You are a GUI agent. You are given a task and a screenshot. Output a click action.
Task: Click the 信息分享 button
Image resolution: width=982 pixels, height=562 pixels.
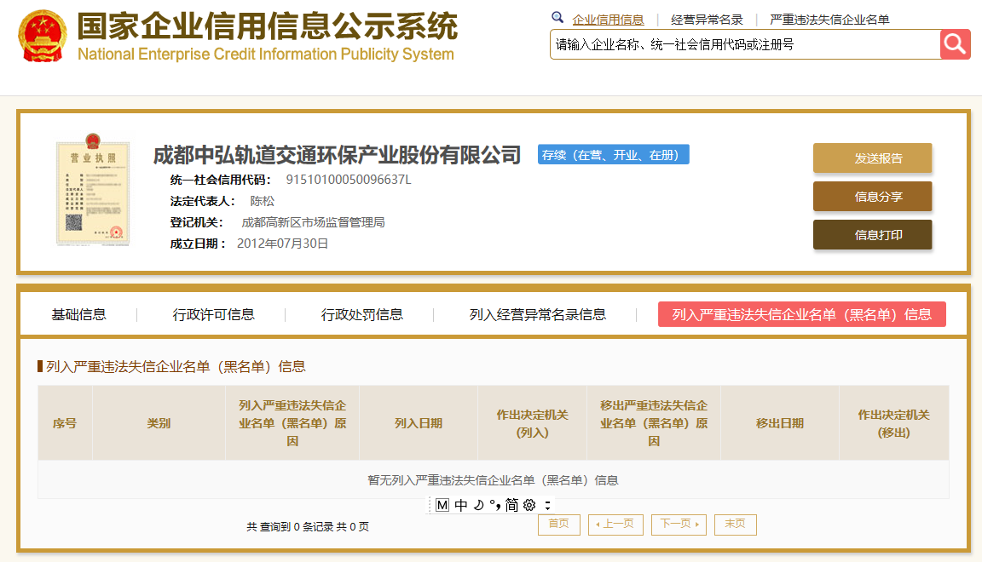click(x=872, y=197)
